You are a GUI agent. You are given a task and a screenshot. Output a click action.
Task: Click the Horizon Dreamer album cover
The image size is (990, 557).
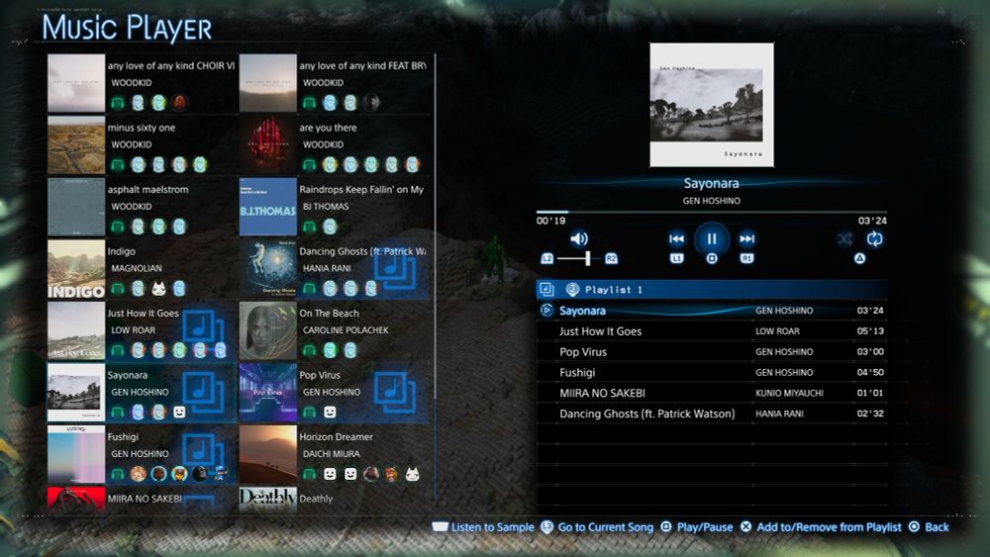[267, 453]
